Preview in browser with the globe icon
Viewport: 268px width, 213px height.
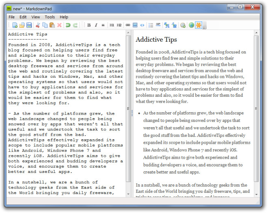(x=191, y=25)
